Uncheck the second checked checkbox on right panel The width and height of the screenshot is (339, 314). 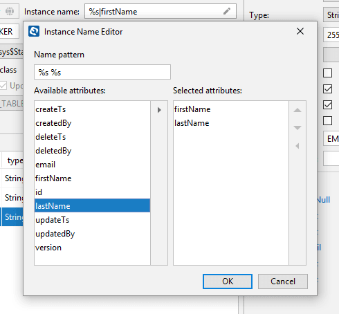(x=328, y=105)
